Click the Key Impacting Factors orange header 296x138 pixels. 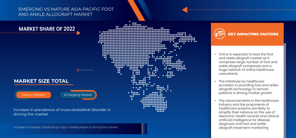click(x=247, y=34)
